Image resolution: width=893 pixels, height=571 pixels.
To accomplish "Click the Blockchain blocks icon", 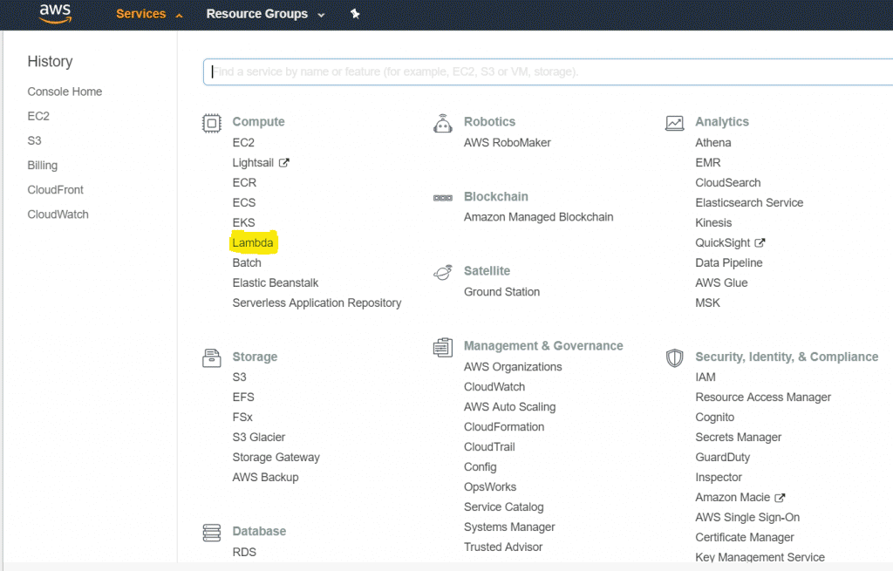I will [x=443, y=197].
